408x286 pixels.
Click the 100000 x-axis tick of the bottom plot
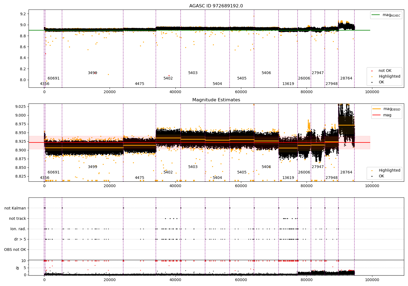click(372, 280)
